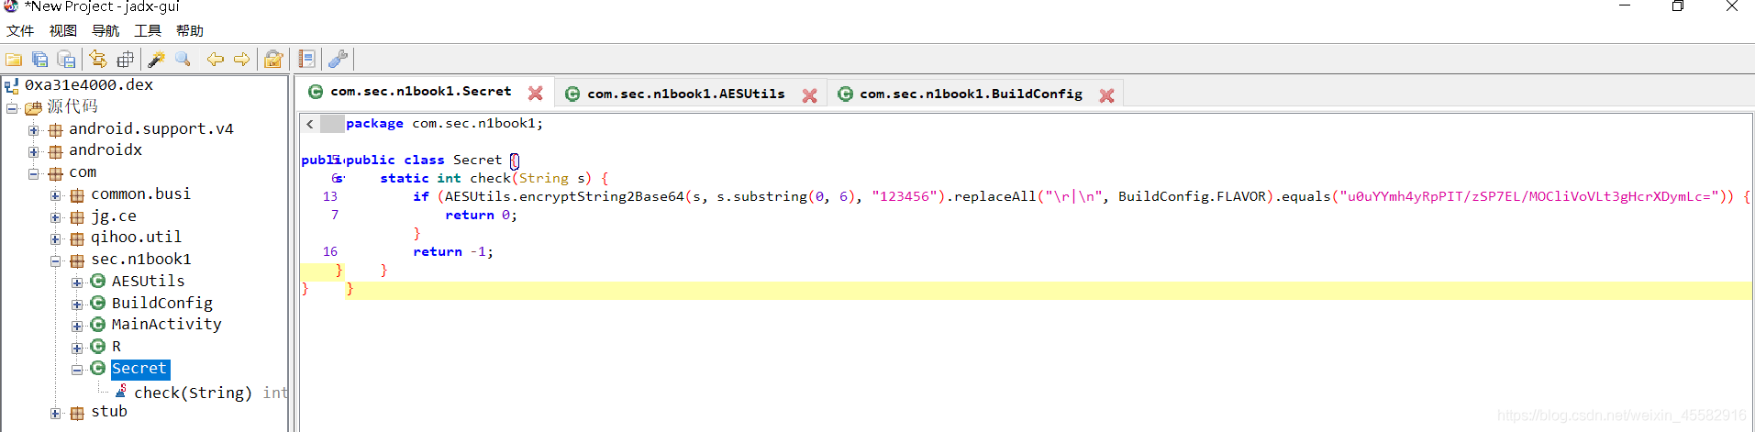Select the 源代码 folder in tree
1755x432 pixels.
[72, 106]
